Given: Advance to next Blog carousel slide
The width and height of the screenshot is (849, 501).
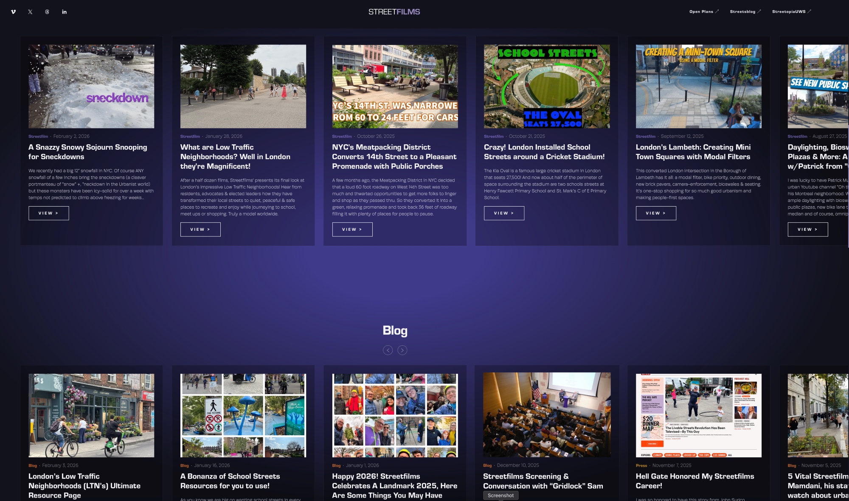Looking at the screenshot, I should pos(402,350).
